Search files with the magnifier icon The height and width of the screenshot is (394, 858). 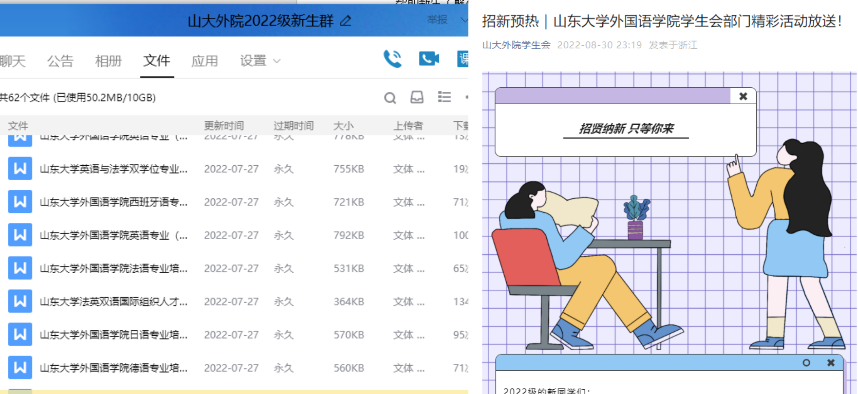coord(390,98)
